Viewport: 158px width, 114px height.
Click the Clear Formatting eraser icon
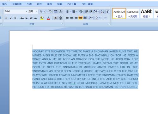50,11
